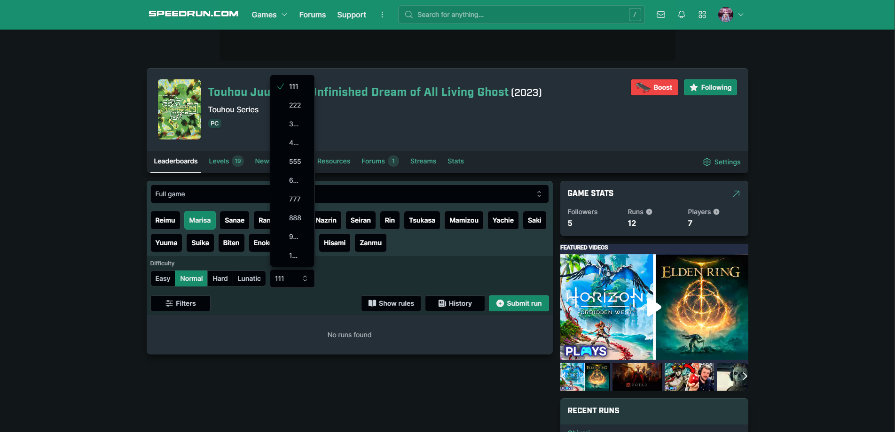Select Hard difficulty
This screenshot has width=895, height=432.
(x=220, y=278)
